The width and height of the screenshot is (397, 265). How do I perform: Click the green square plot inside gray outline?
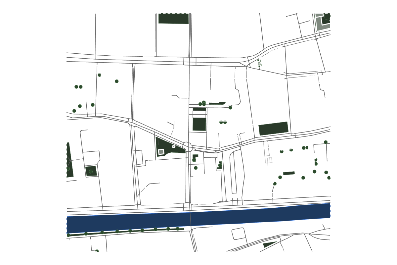(x=91, y=171)
